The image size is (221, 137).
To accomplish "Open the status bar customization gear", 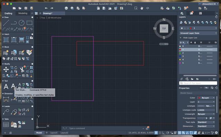I will pyautogui.click(x=216, y=133).
